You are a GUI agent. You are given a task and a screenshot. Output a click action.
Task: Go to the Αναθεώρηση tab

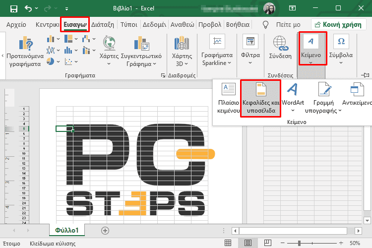(x=182, y=24)
